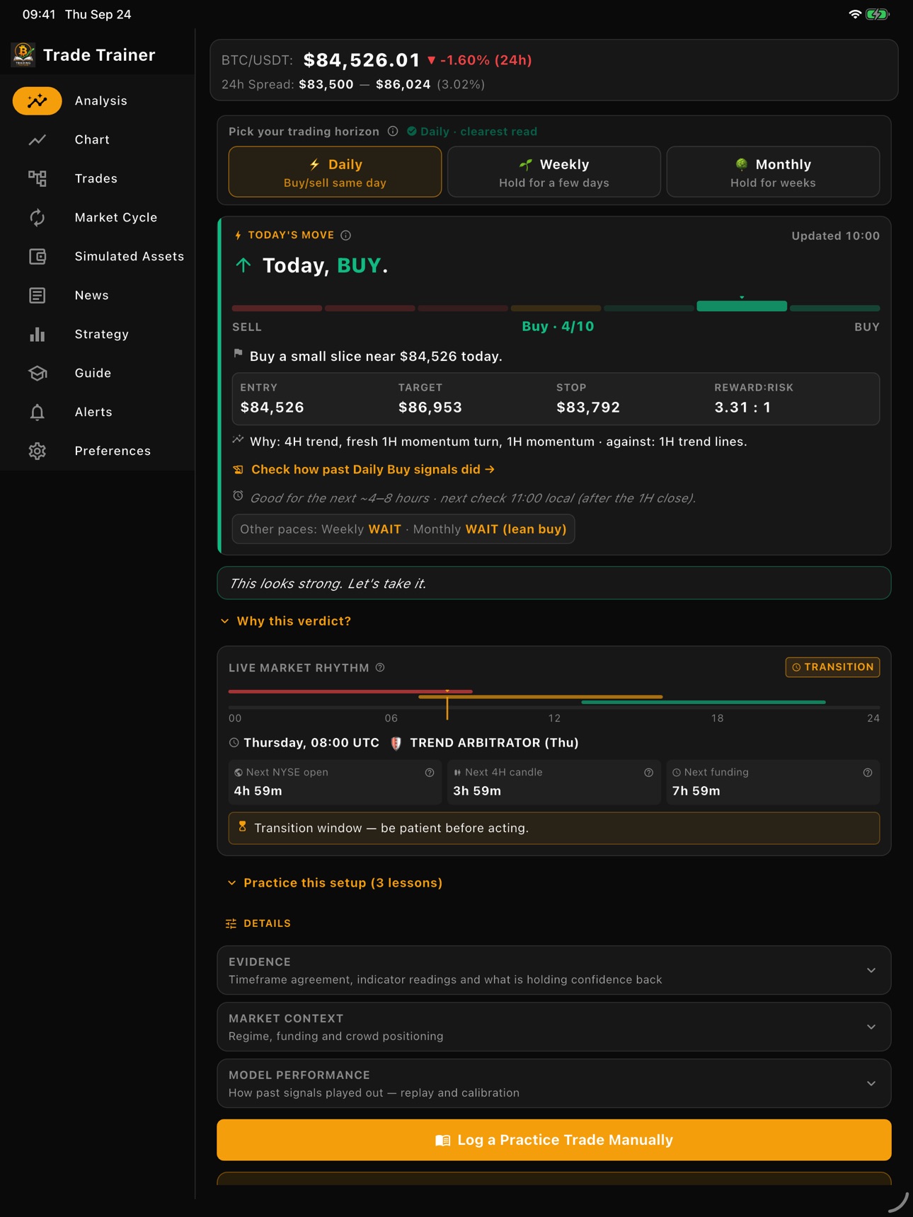Tap the Next NYSE open countdown card
Screen dimensions: 913x1217
(335, 783)
